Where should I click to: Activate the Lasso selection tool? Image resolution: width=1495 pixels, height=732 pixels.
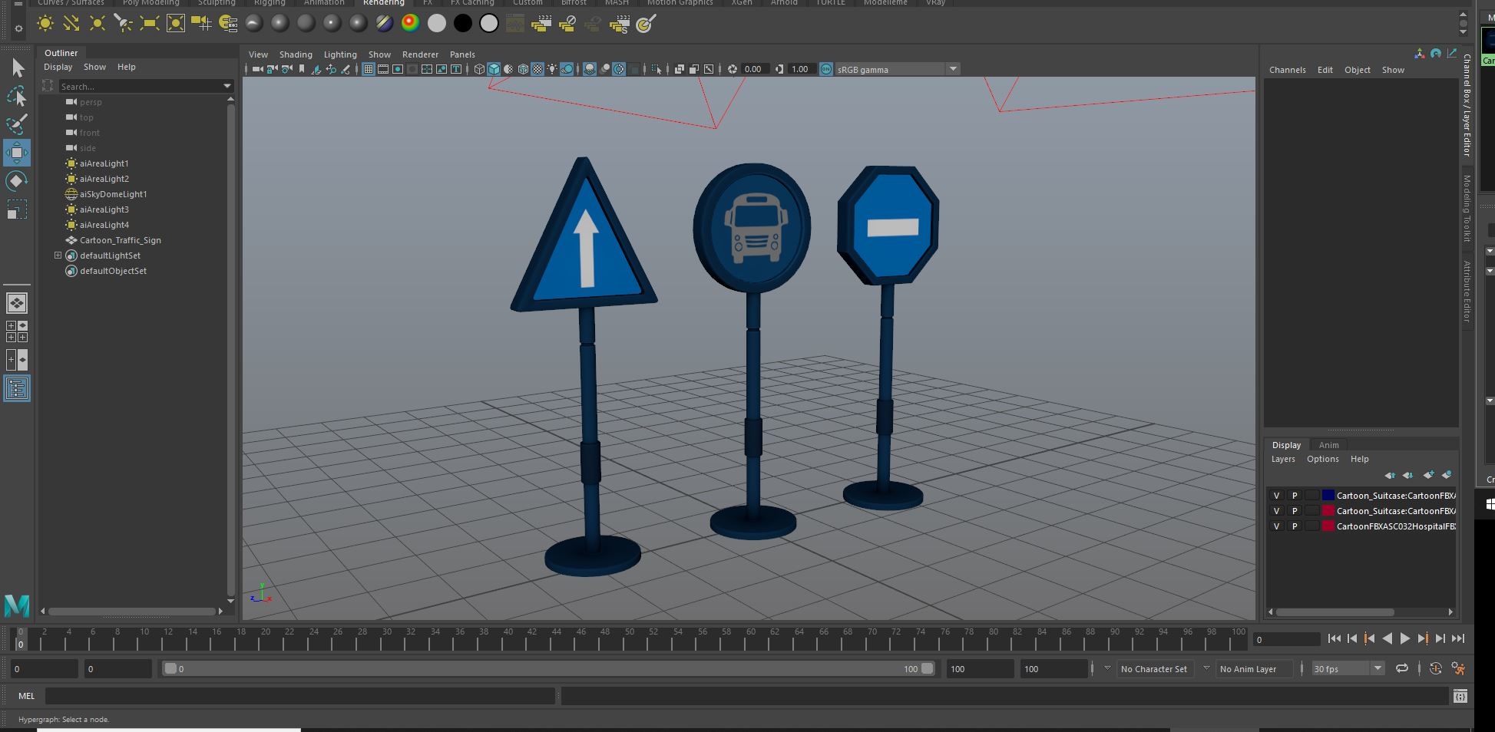(17, 96)
